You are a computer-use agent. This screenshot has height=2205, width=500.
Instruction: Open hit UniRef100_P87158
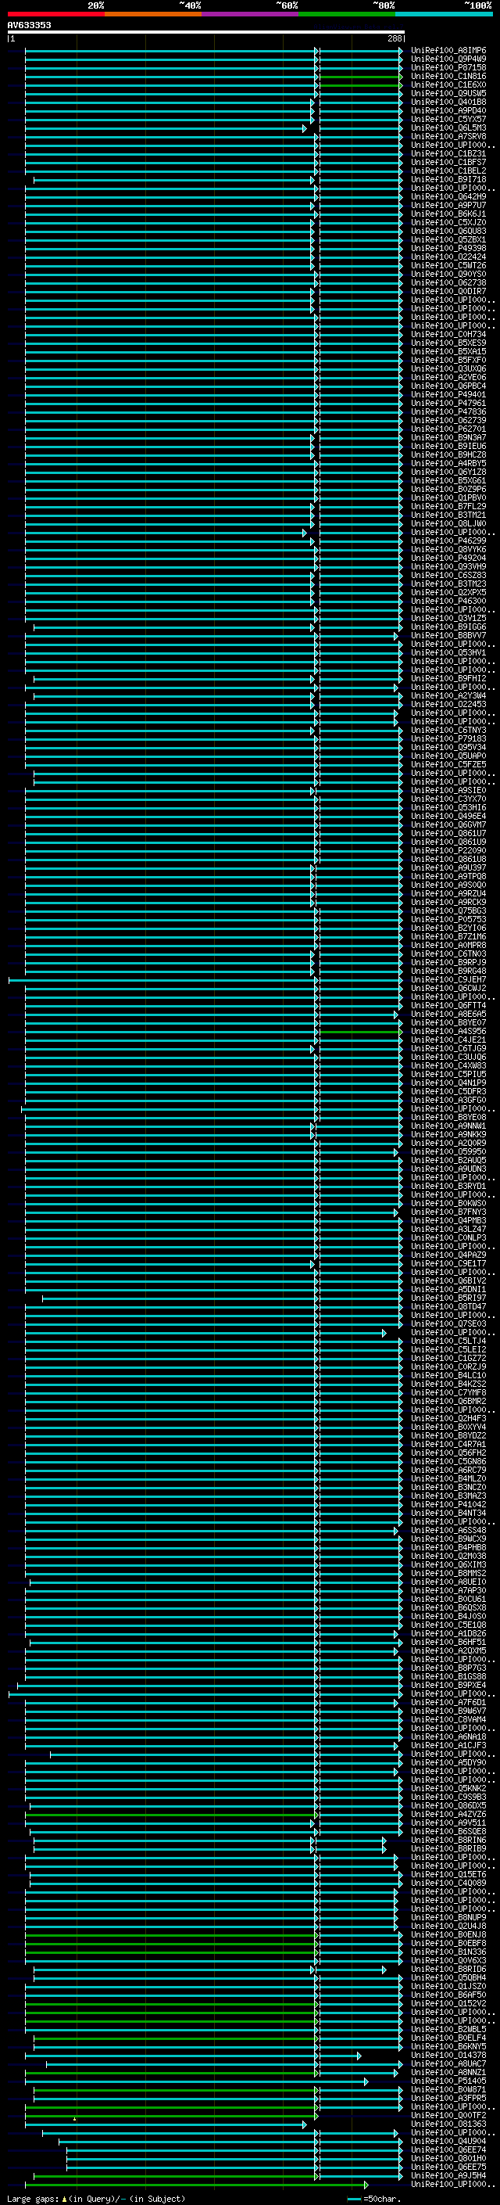[x=448, y=67]
